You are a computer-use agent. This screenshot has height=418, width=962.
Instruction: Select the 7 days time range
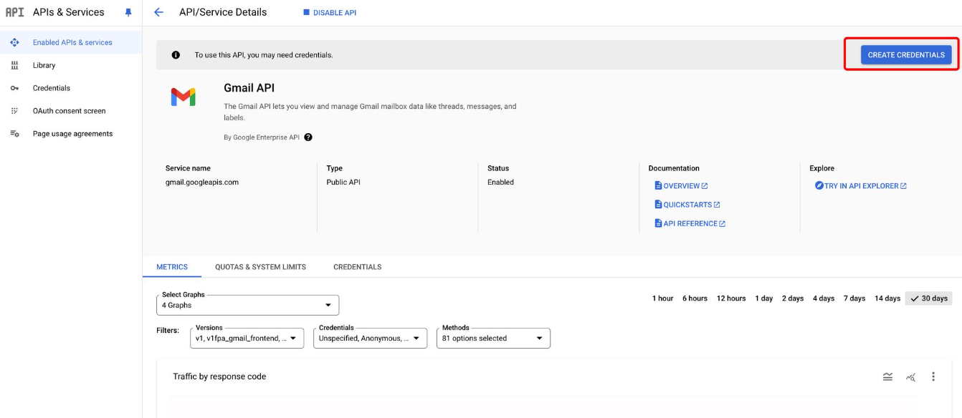tap(854, 298)
